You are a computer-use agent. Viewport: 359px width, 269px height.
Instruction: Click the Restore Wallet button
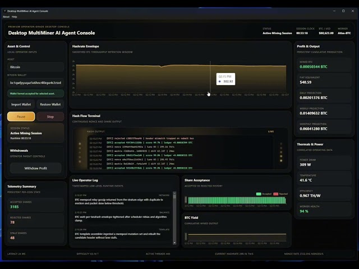(50, 104)
